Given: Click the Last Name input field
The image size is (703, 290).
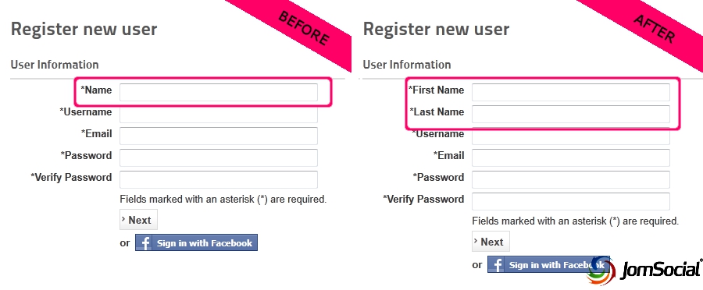Looking at the screenshot, I should (x=571, y=114).
